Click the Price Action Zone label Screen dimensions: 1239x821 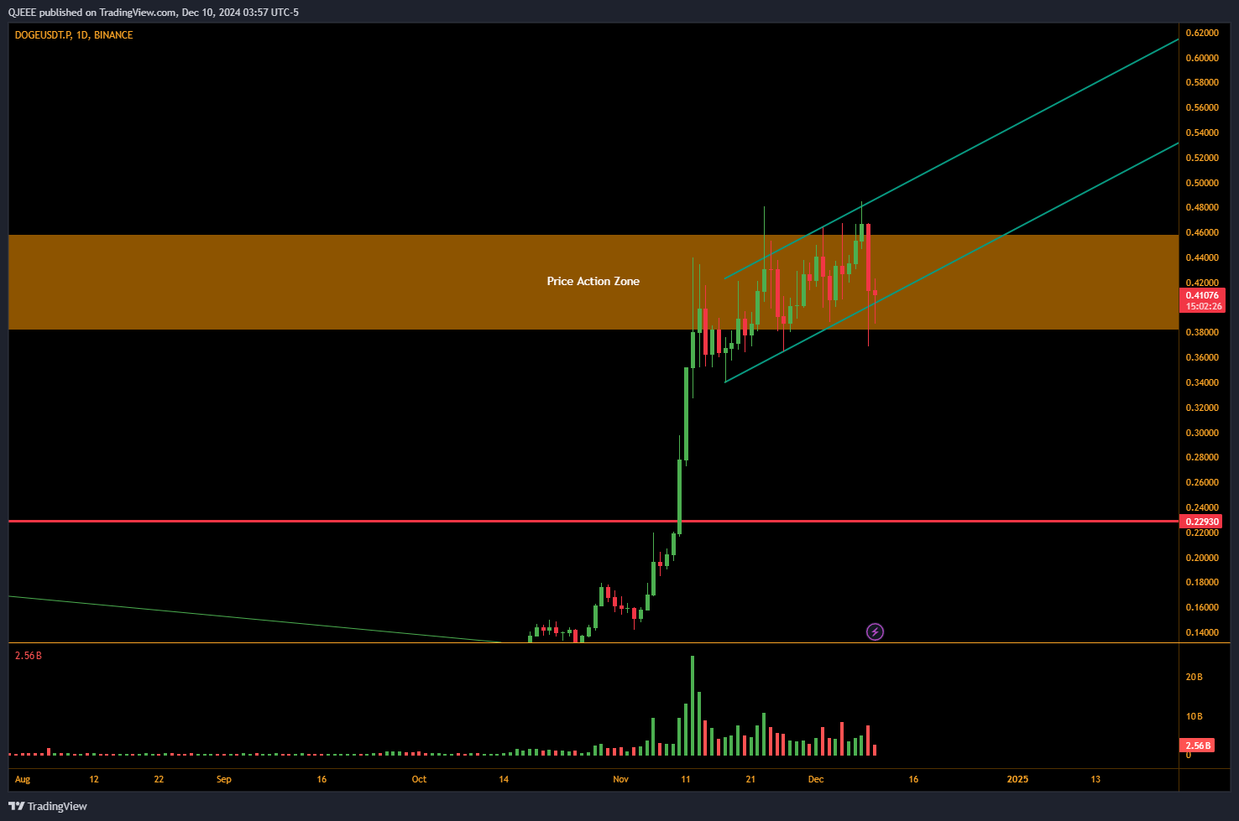point(593,281)
